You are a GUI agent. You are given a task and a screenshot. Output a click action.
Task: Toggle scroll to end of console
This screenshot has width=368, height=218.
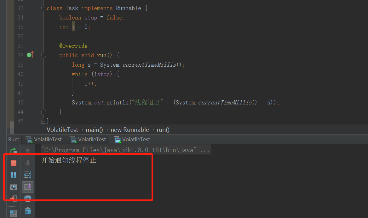click(x=28, y=187)
